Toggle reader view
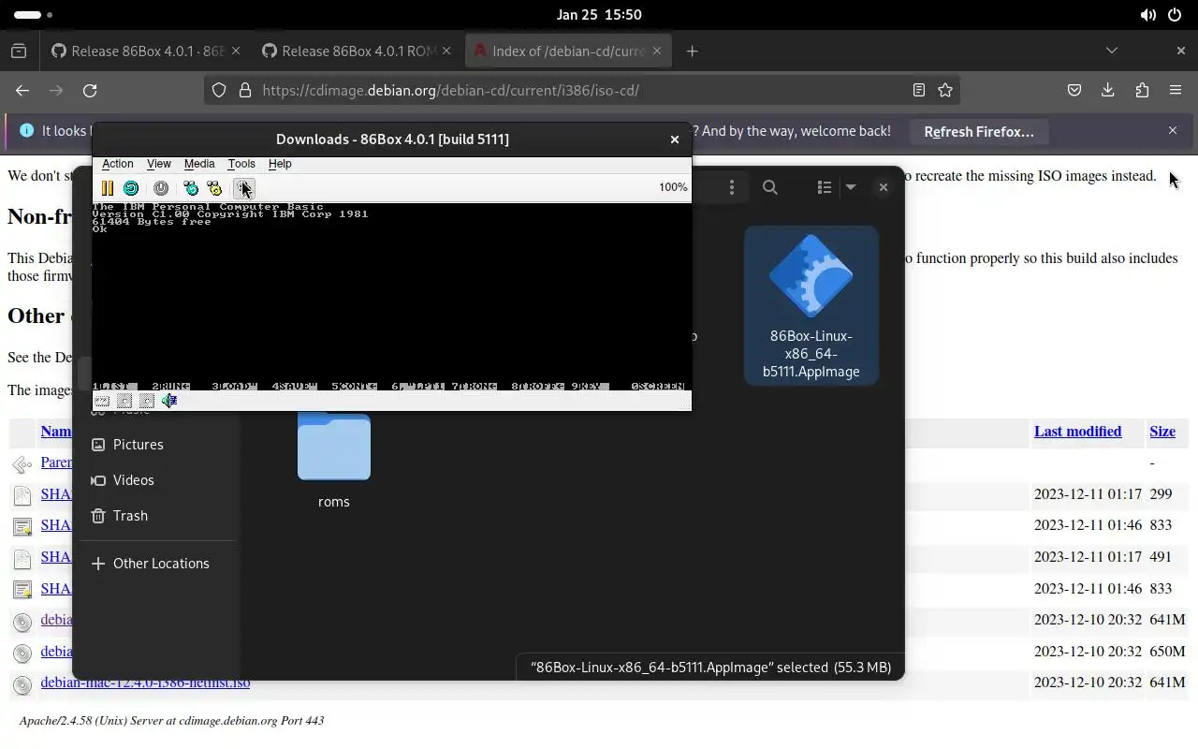The height and width of the screenshot is (749, 1198). 919,91
